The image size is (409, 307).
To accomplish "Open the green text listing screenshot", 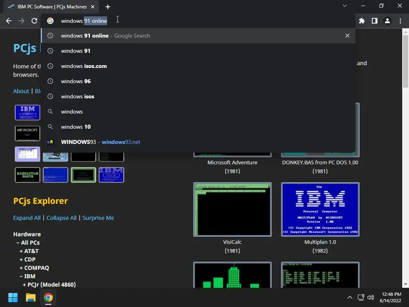I will coord(320,275).
